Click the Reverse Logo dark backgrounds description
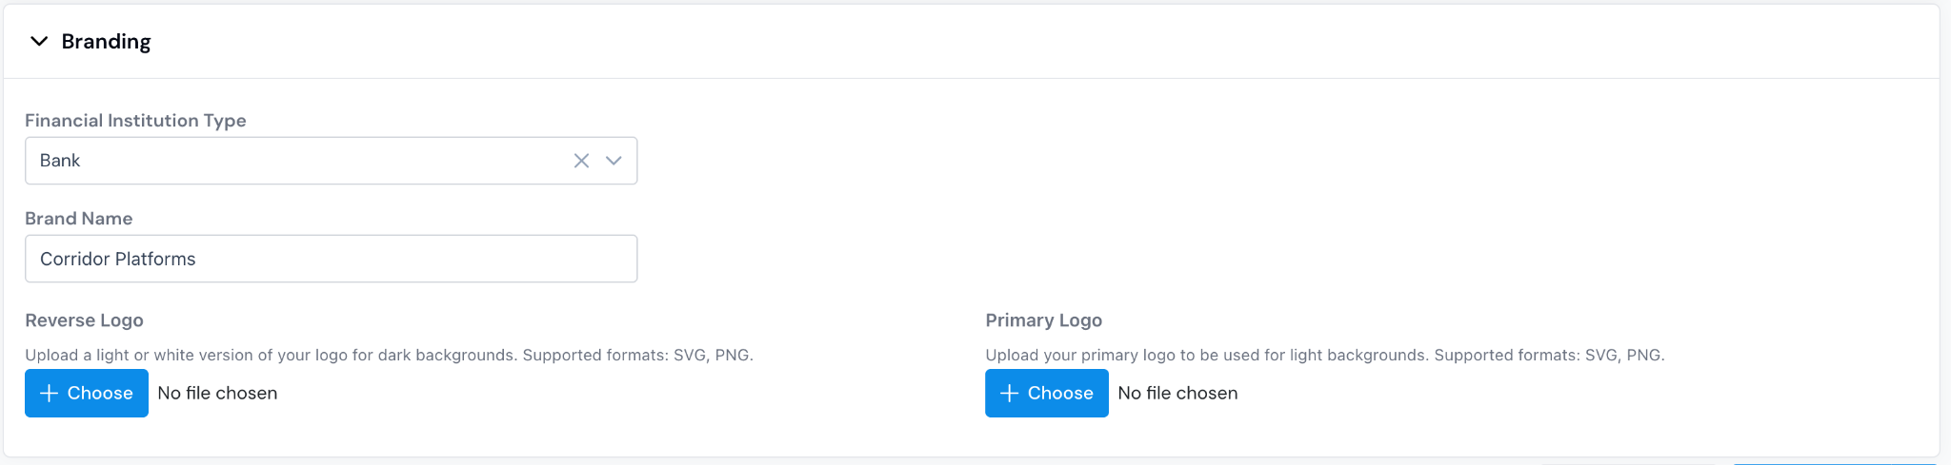The height and width of the screenshot is (465, 1951). [389, 355]
